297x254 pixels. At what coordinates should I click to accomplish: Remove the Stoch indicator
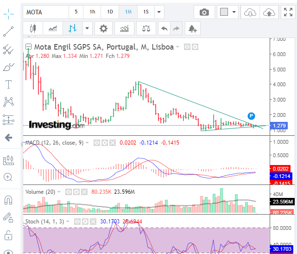(93, 222)
